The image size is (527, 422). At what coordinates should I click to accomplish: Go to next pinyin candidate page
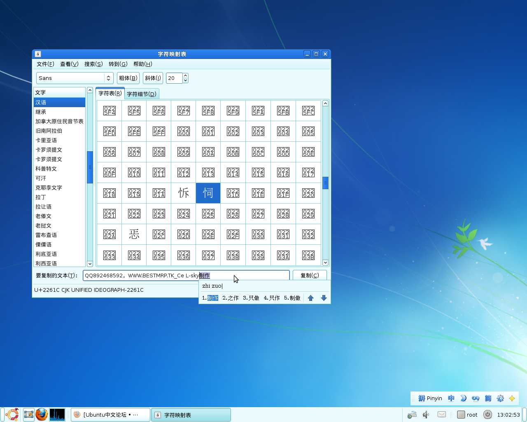[x=324, y=298]
